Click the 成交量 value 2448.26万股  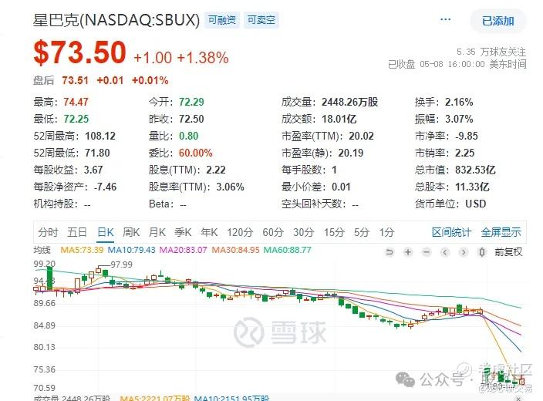[349, 102]
